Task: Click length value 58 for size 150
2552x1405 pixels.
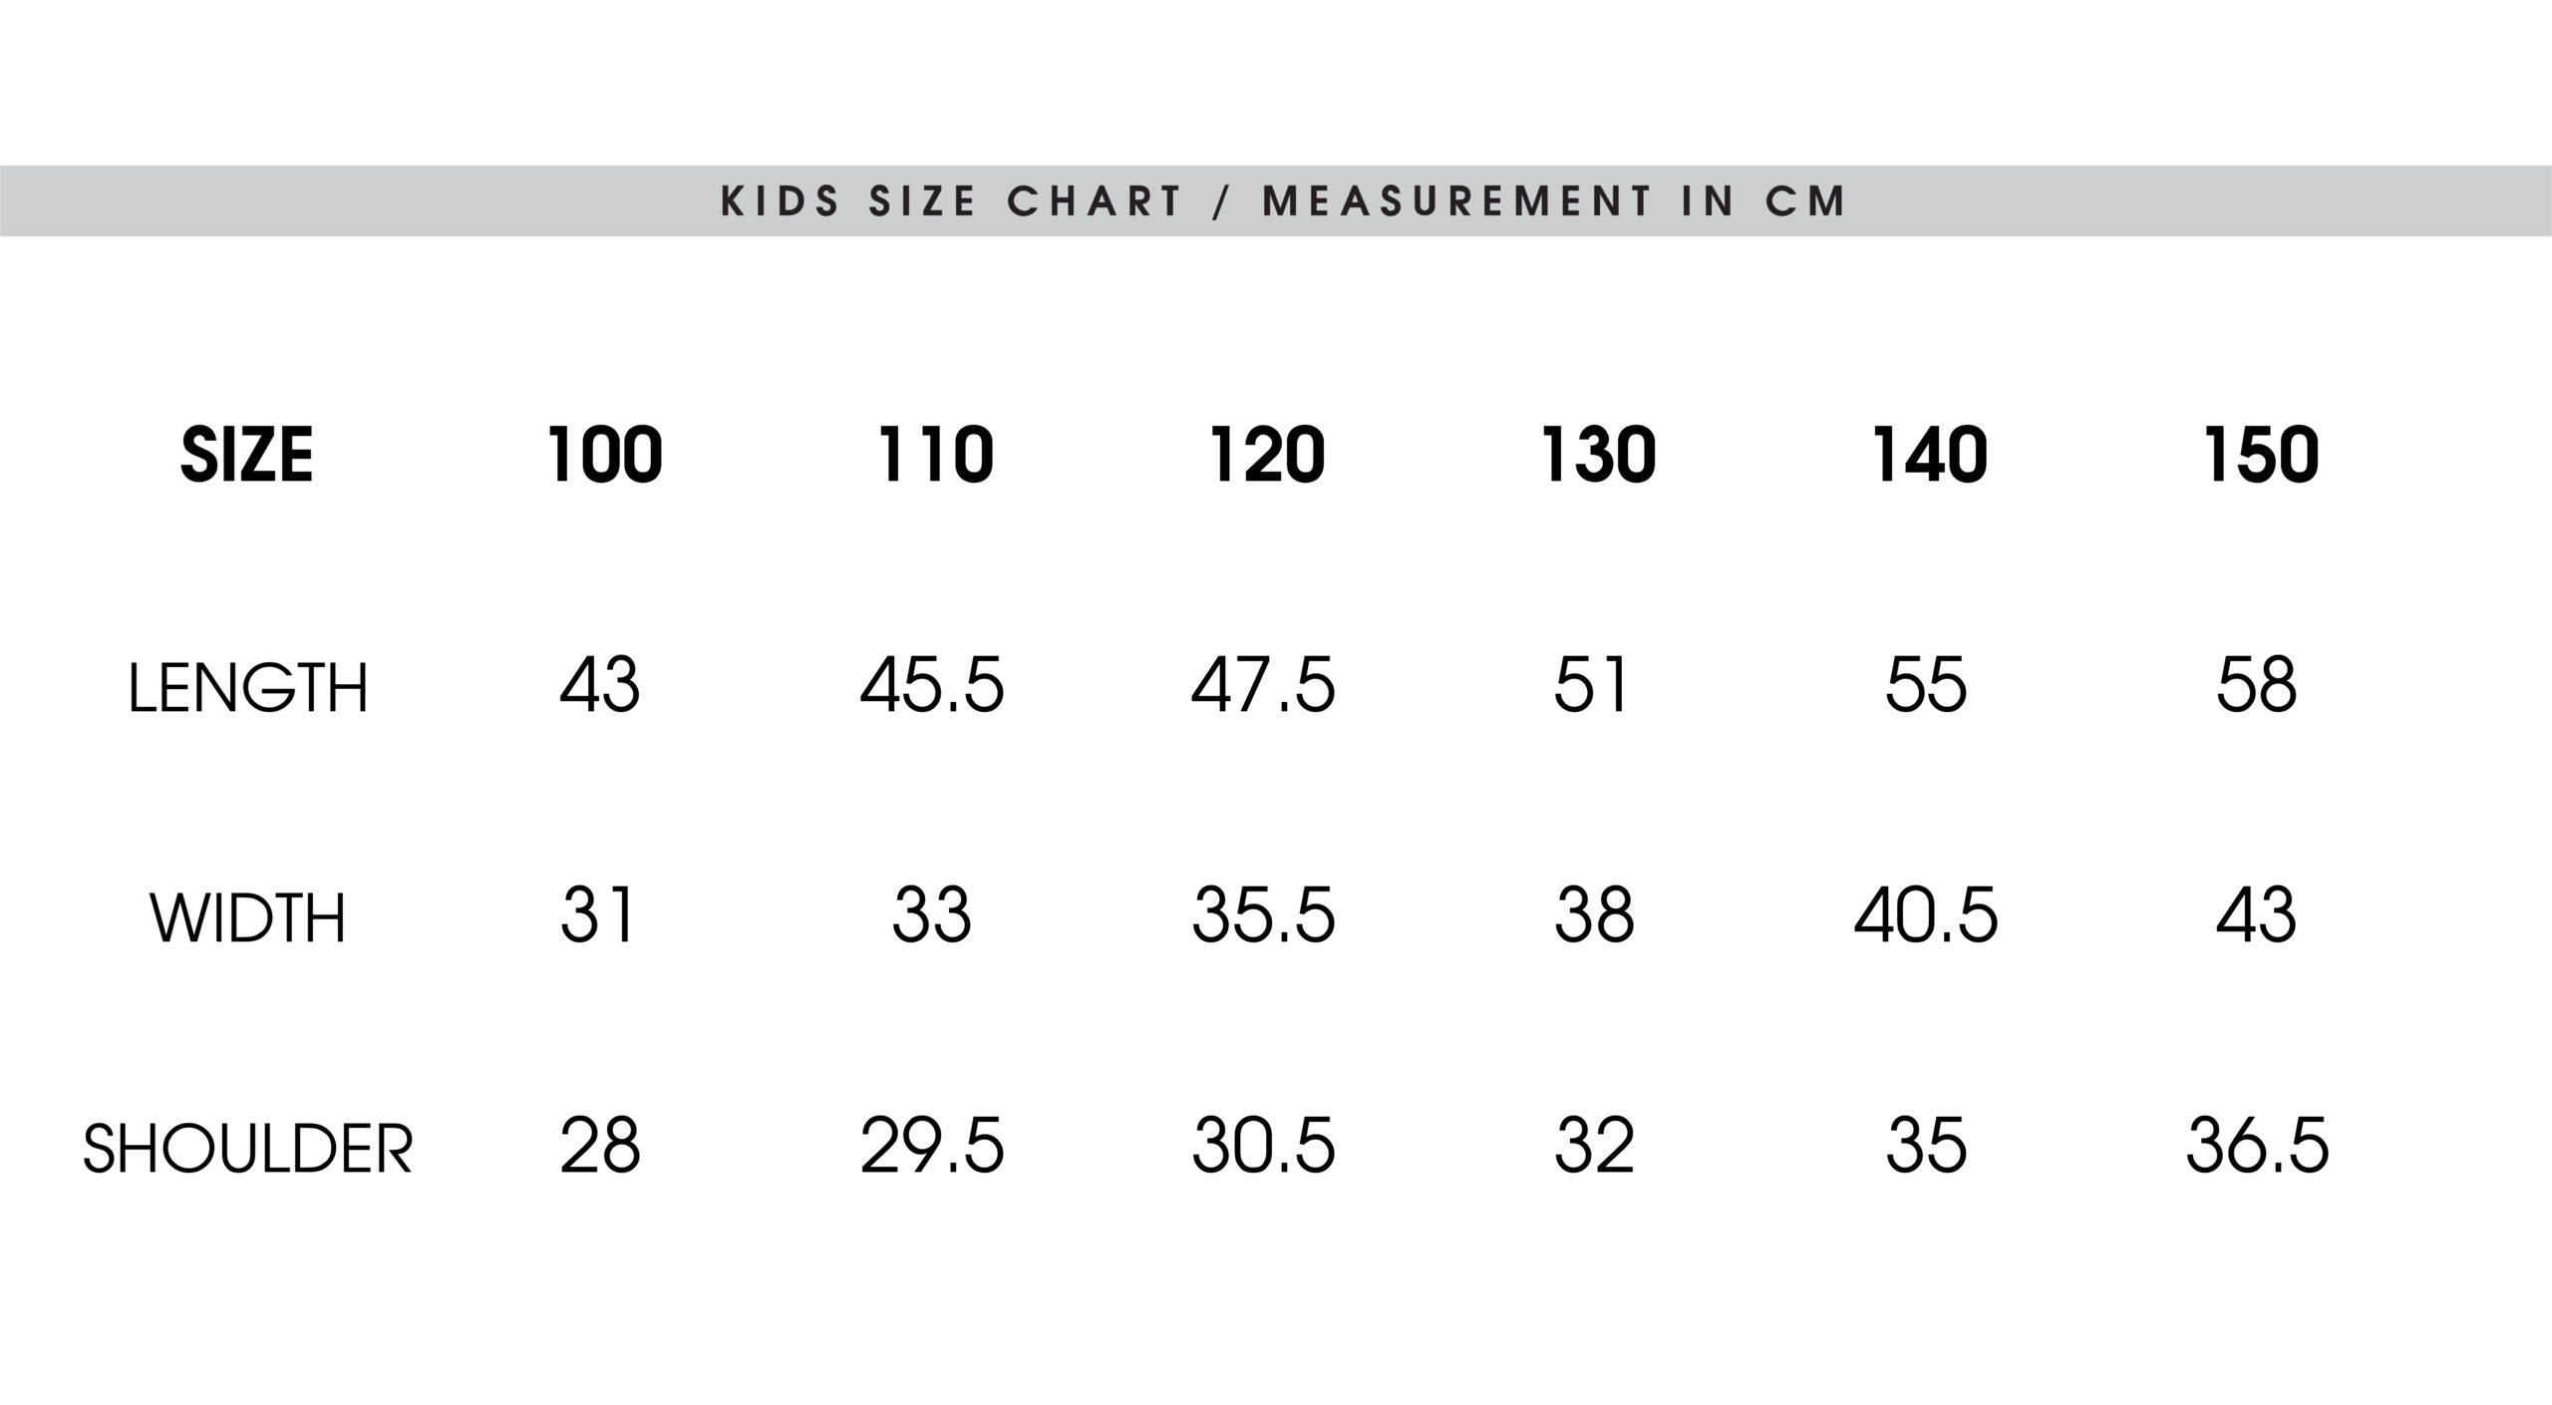Action: tap(2257, 685)
